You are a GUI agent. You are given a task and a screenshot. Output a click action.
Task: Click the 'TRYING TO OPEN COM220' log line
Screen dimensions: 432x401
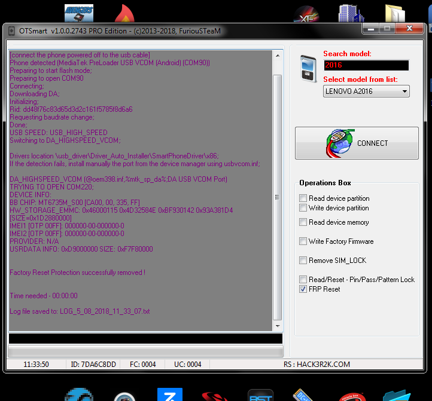52,187
